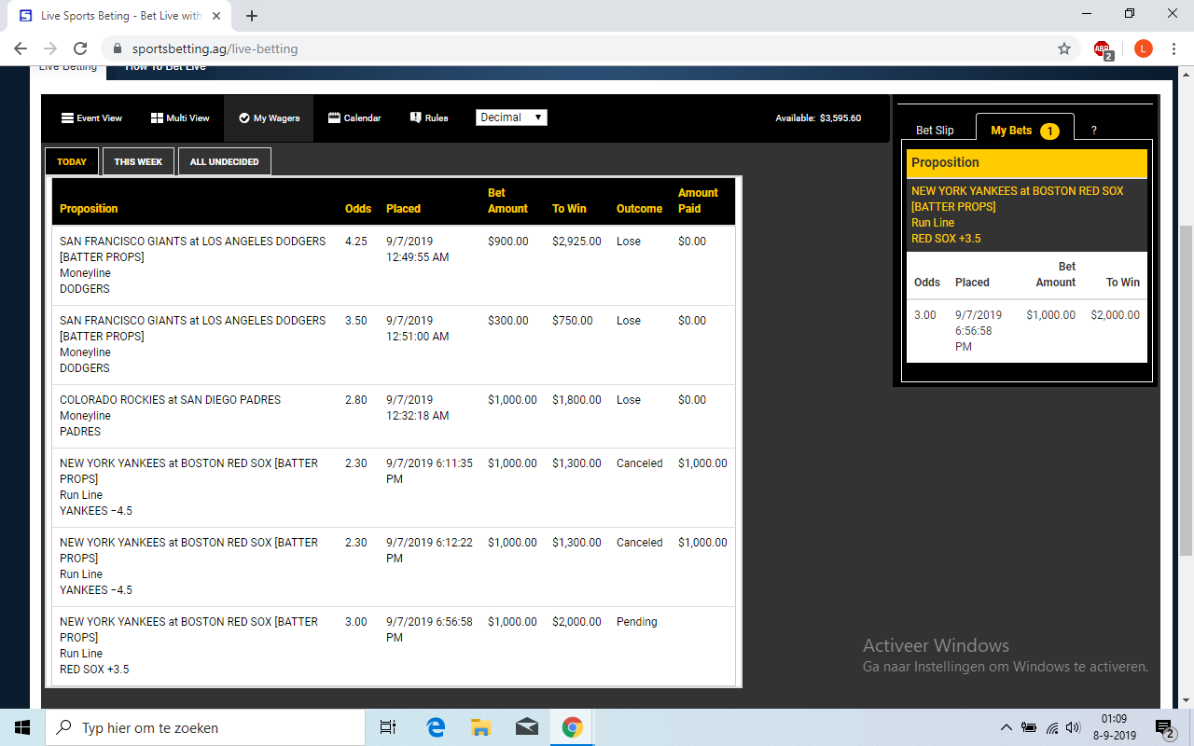The image size is (1194, 746).
Task: Click the Proposition column header in the table
Action: click(89, 209)
